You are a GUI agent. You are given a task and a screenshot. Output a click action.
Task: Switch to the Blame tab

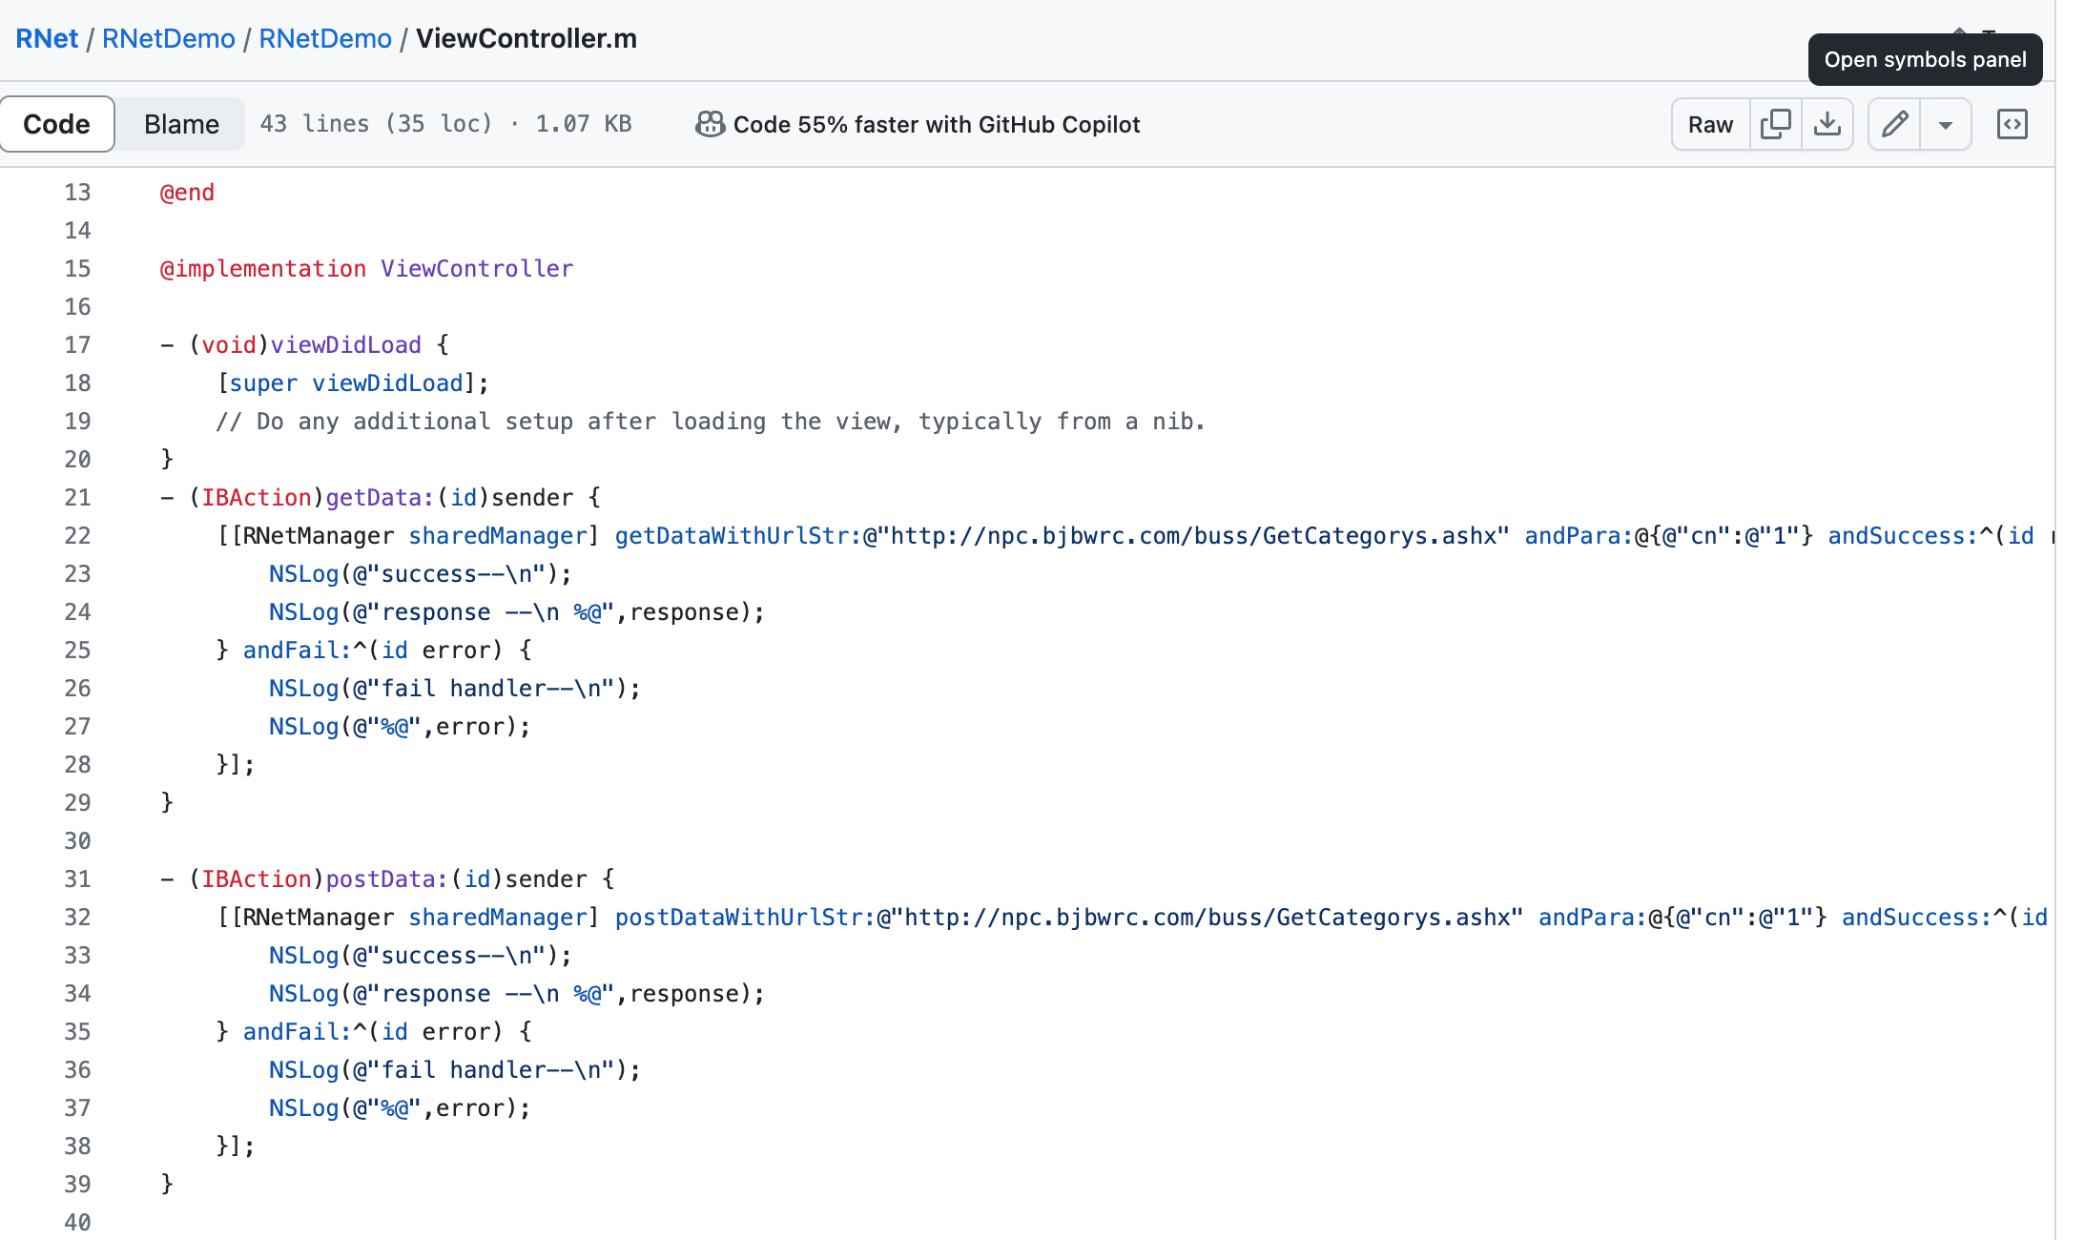click(181, 124)
